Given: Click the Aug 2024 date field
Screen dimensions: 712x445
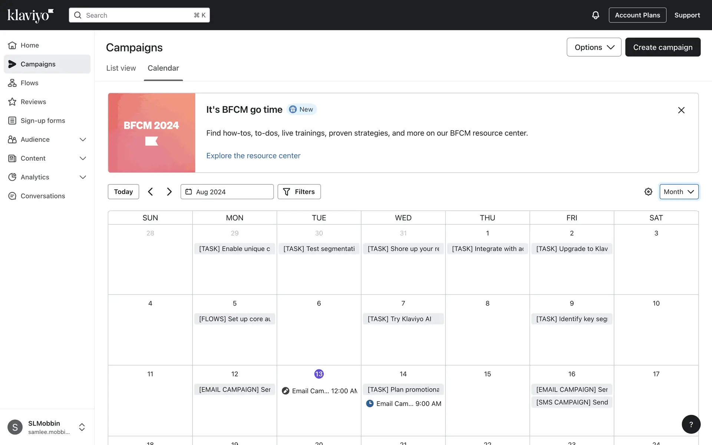Looking at the screenshot, I should [227, 192].
